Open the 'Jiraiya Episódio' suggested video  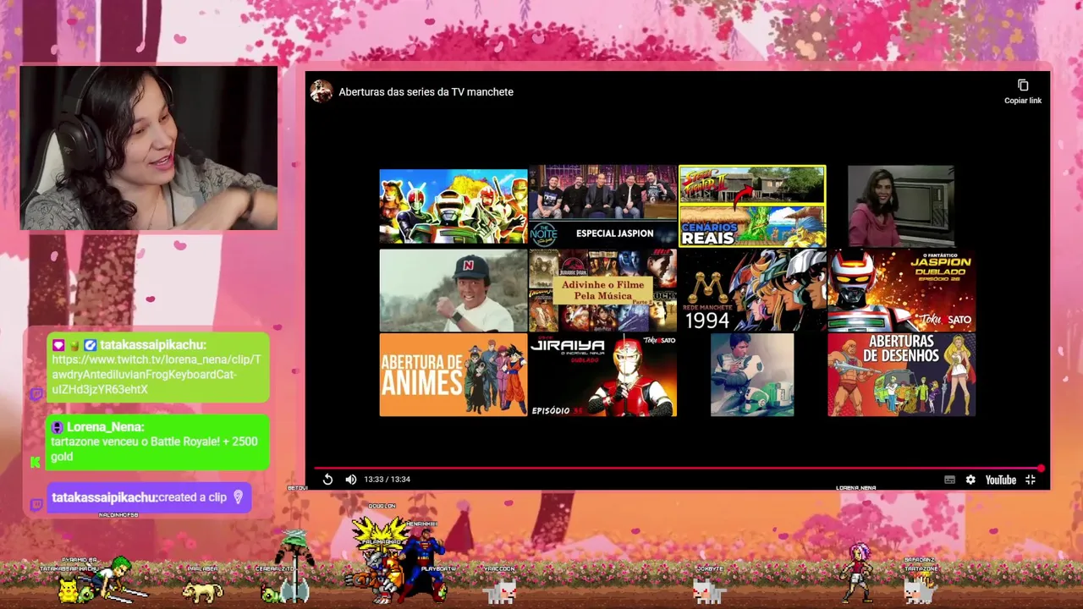pyautogui.click(x=602, y=375)
